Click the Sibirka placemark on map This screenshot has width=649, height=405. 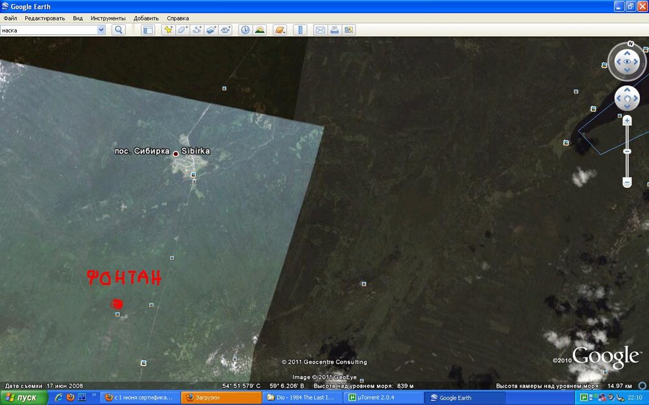[175, 154]
